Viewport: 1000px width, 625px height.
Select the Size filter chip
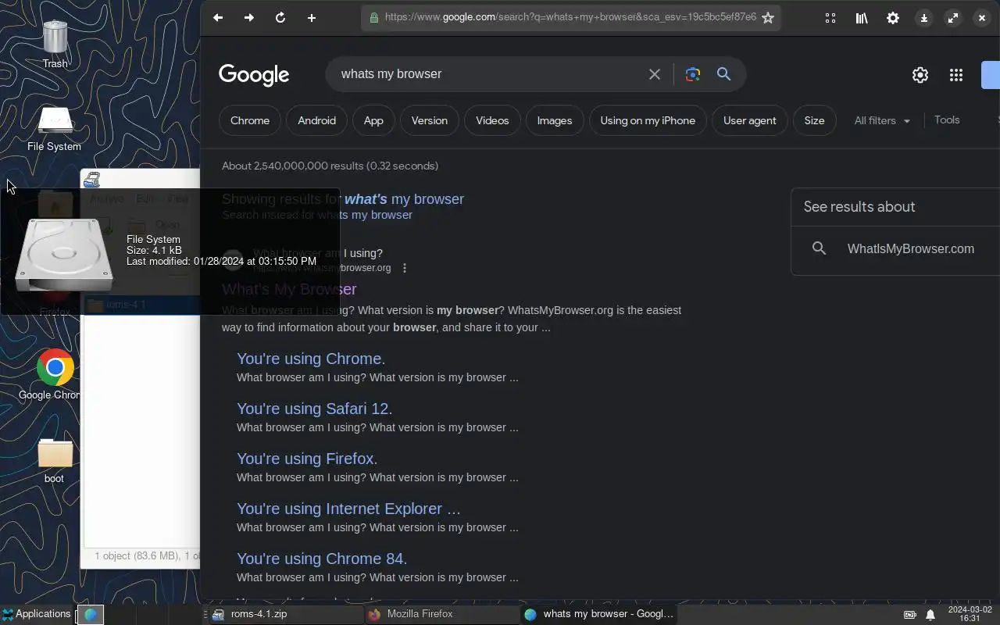(x=814, y=120)
